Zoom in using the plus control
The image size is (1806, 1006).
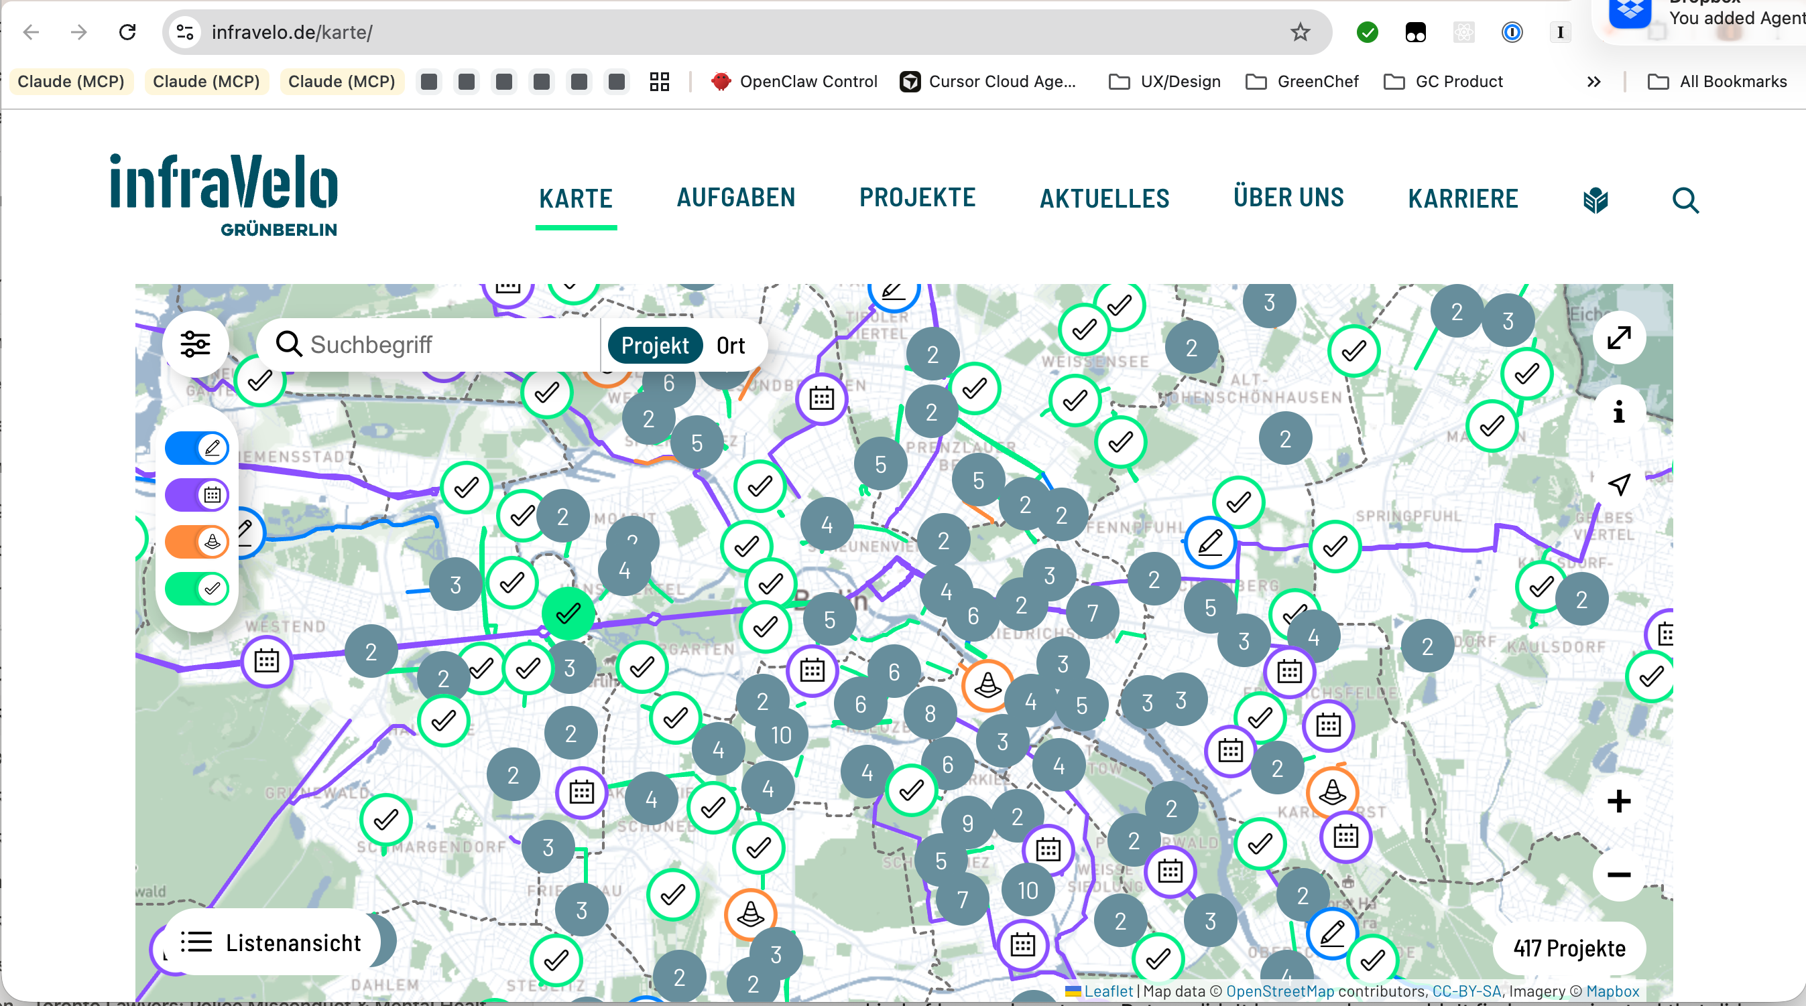pyautogui.click(x=1619, y=801)
